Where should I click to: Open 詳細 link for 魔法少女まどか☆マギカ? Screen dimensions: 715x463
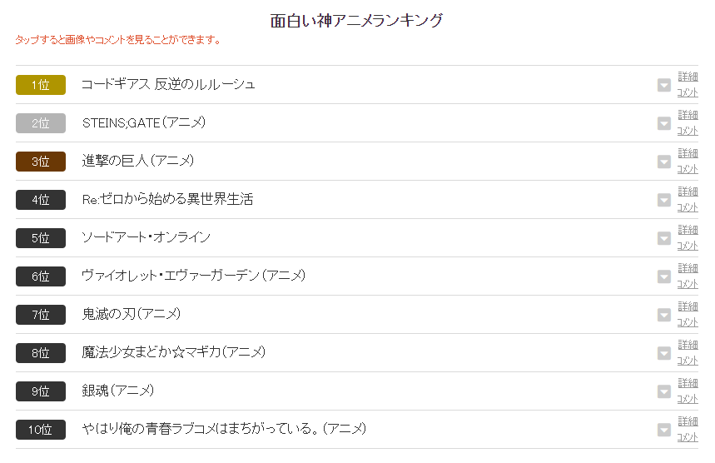688,345
